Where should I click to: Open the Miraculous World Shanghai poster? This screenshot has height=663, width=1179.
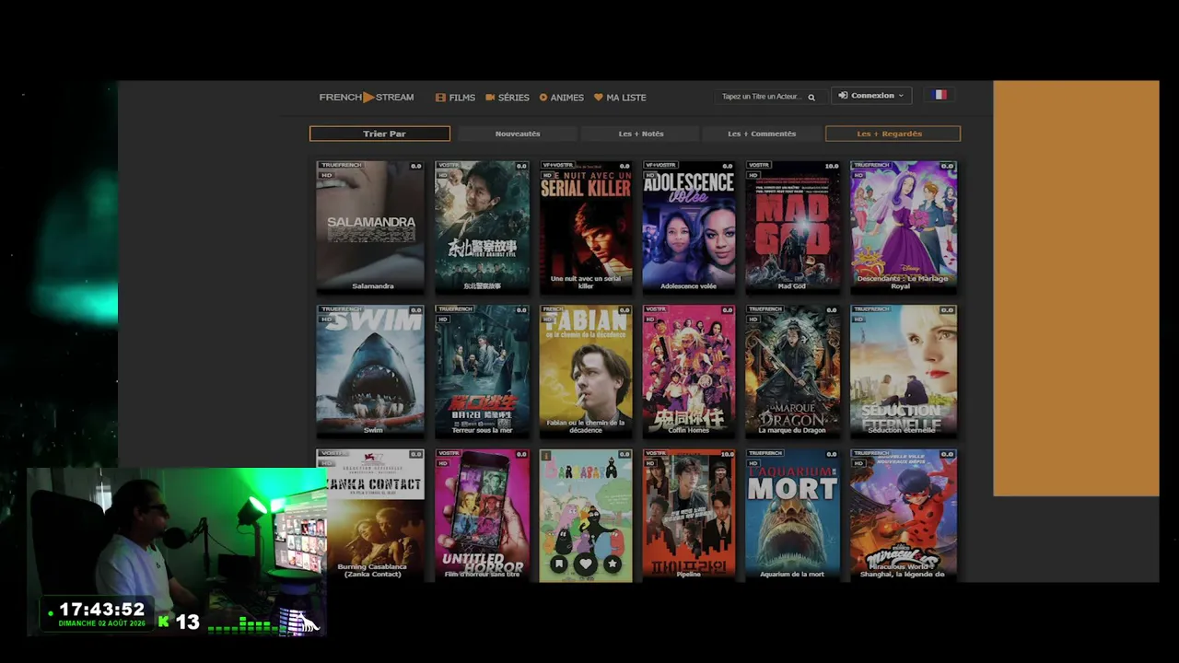(904, 516)
